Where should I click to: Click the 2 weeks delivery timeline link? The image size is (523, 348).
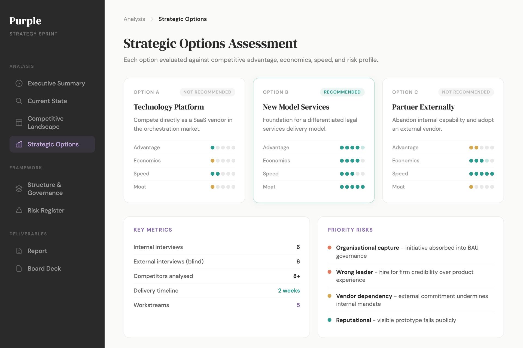tap(289, 290)
